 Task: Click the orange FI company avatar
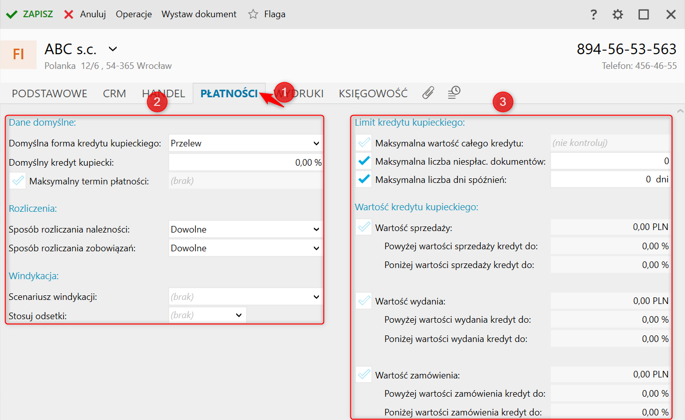tap(19, 54)
